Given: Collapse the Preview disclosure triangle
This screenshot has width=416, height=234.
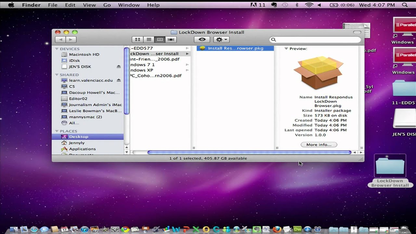Looking at the screenshot, I should coord(286,48).
